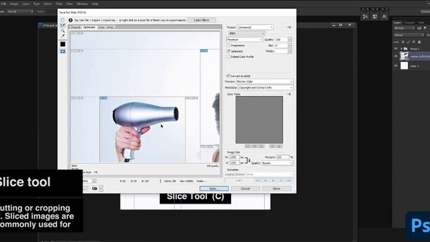Open the Image menu in Photoshop
The width and height of the screenshot is (430, 242).
coord(14,4)
